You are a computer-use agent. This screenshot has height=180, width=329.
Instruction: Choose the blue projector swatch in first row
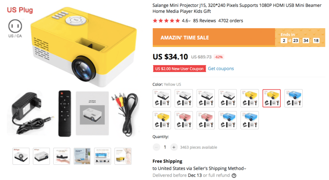coord(293,98)
